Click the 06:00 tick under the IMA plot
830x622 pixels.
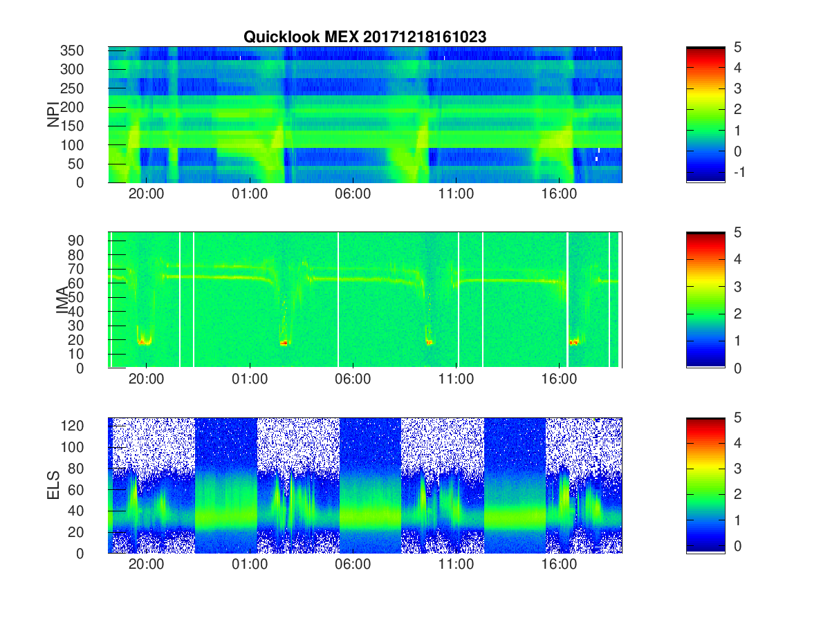tap(353, 379)
